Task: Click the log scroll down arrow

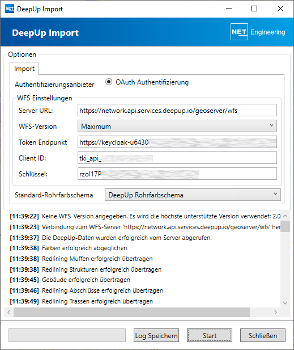Action: tap(285, 303)
